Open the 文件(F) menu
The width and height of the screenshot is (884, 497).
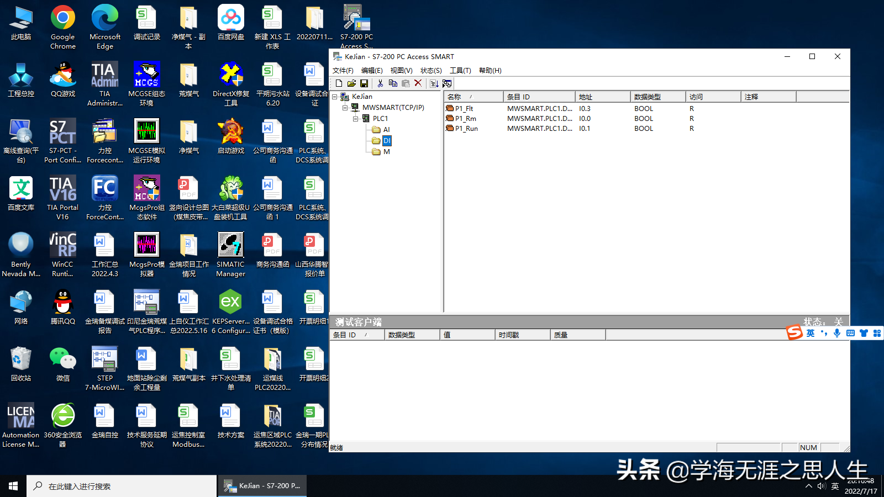pos(343,71)
